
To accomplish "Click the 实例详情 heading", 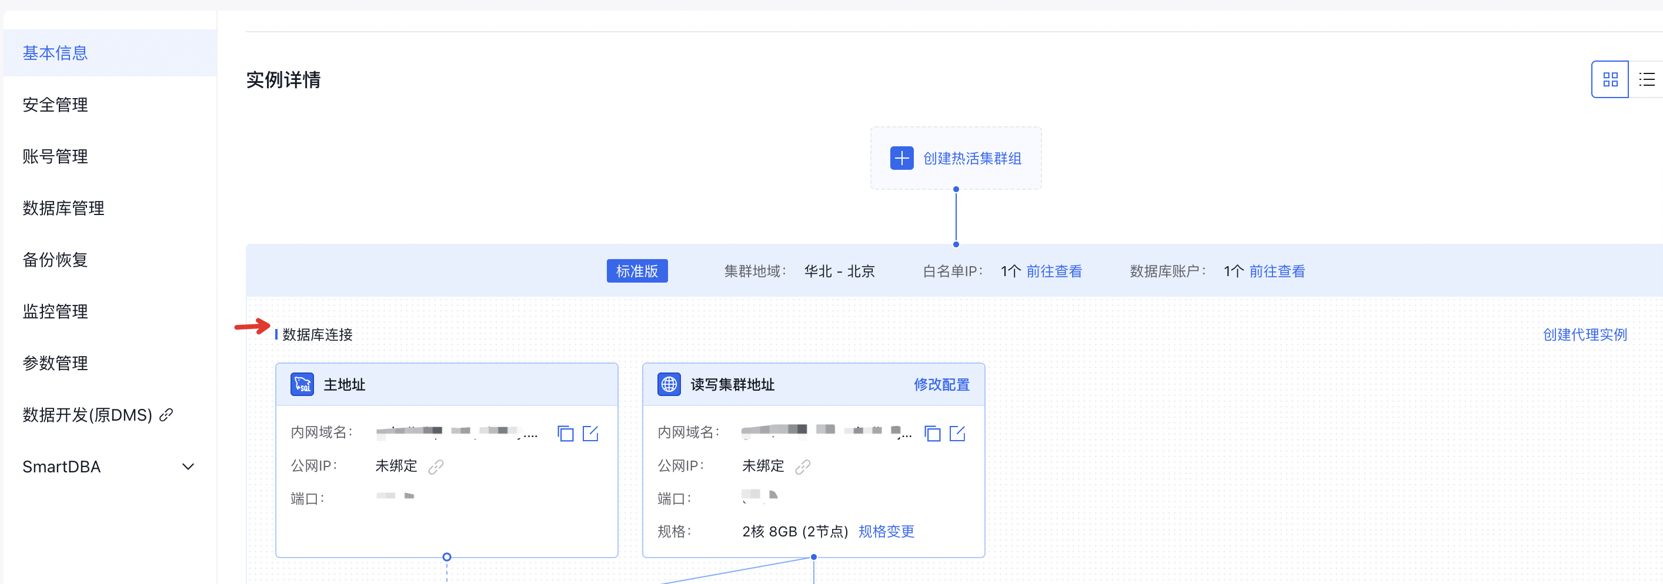I will 283,79.
